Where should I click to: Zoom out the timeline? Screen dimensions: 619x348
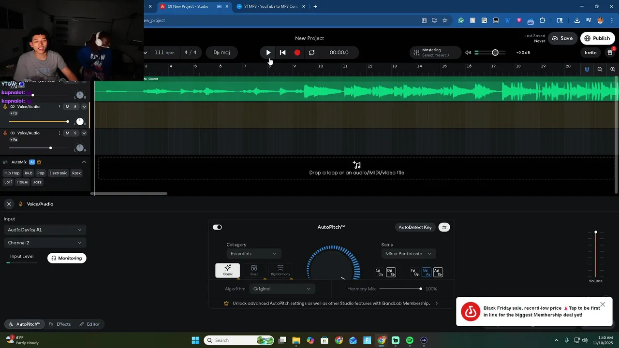[600, 69]
